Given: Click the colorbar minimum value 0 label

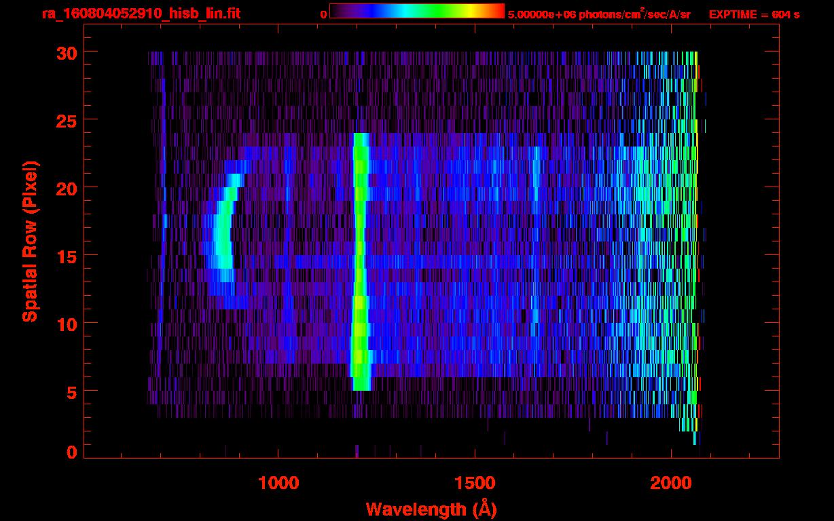Looking at the screenshot, I should coord(323,14).
